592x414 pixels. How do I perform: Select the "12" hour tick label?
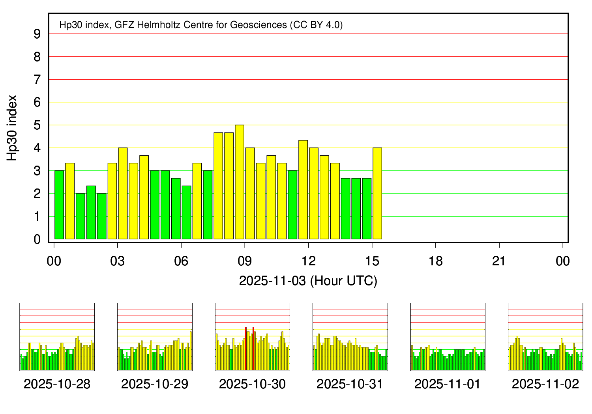[308, 261]
